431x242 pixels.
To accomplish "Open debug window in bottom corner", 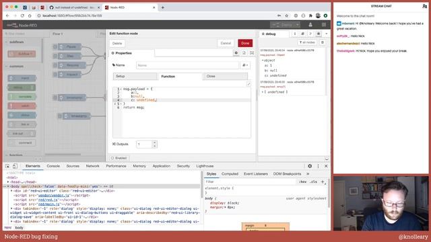I will click(327, 159).
